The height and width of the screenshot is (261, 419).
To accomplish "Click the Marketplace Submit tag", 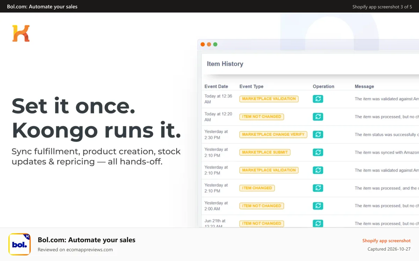I will click(x=265, y=152).
